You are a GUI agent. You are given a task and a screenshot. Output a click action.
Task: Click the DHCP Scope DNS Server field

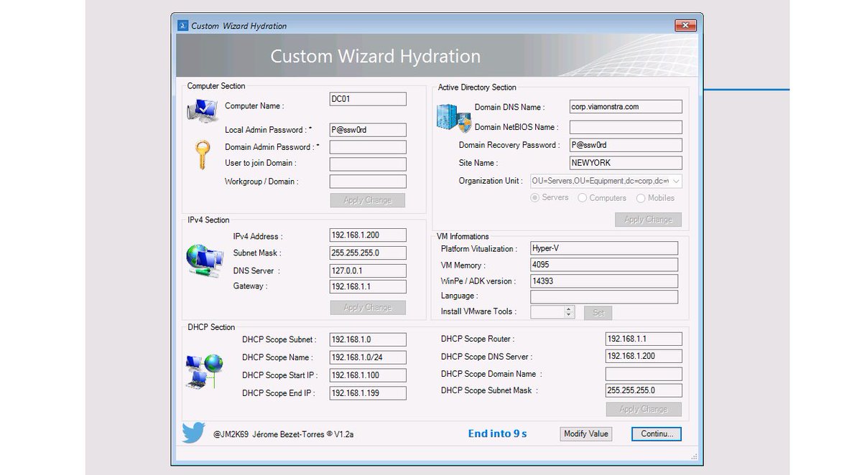pyautogui.click(x=644, y=356)
